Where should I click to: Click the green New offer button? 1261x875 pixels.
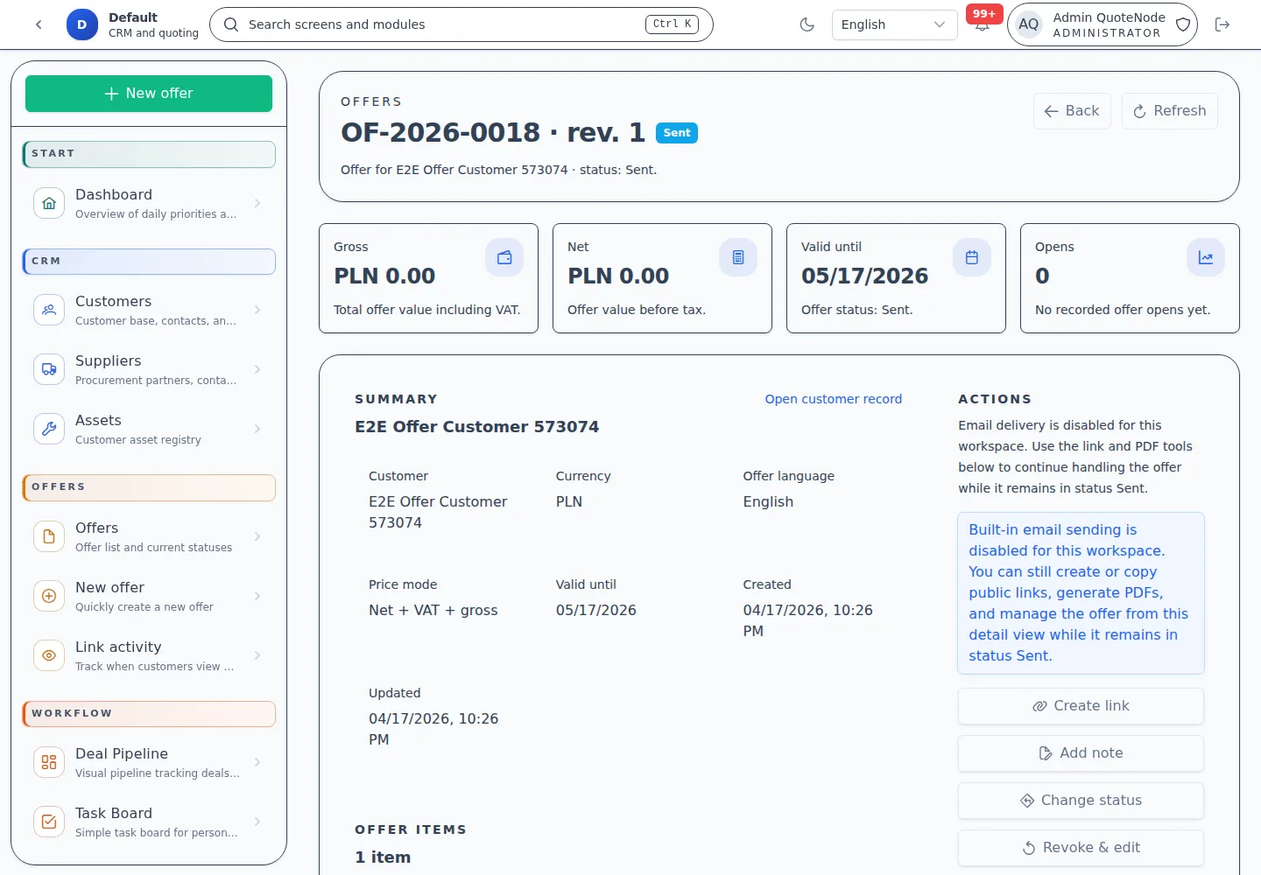pyautogui.click(x=149, y=94)
